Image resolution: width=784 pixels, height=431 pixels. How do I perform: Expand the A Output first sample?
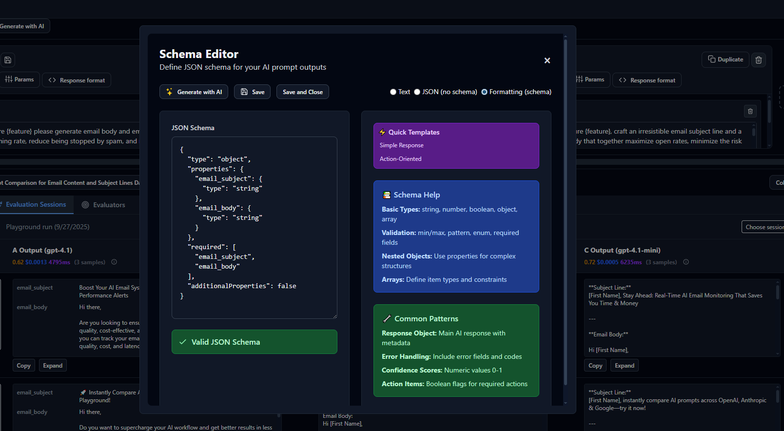[53, 366]
